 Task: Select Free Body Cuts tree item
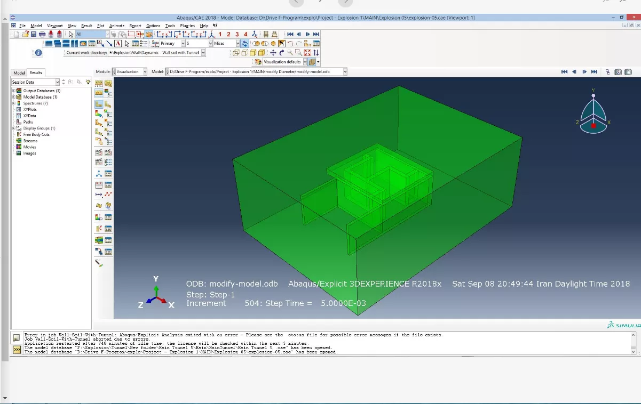[x=36, y=134]
